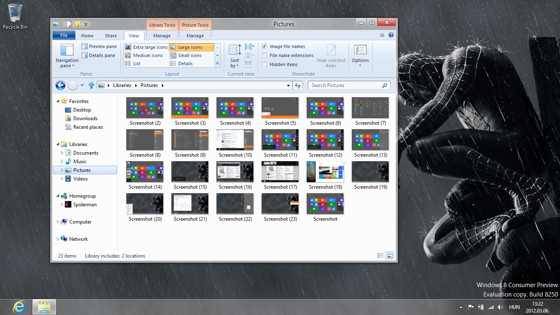This screenshot has height=315, width=560.
Task: Select Large icons layout
Action: click(x=191, y=47)
